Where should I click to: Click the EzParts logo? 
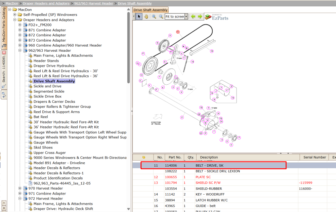[x=216, y=17]
